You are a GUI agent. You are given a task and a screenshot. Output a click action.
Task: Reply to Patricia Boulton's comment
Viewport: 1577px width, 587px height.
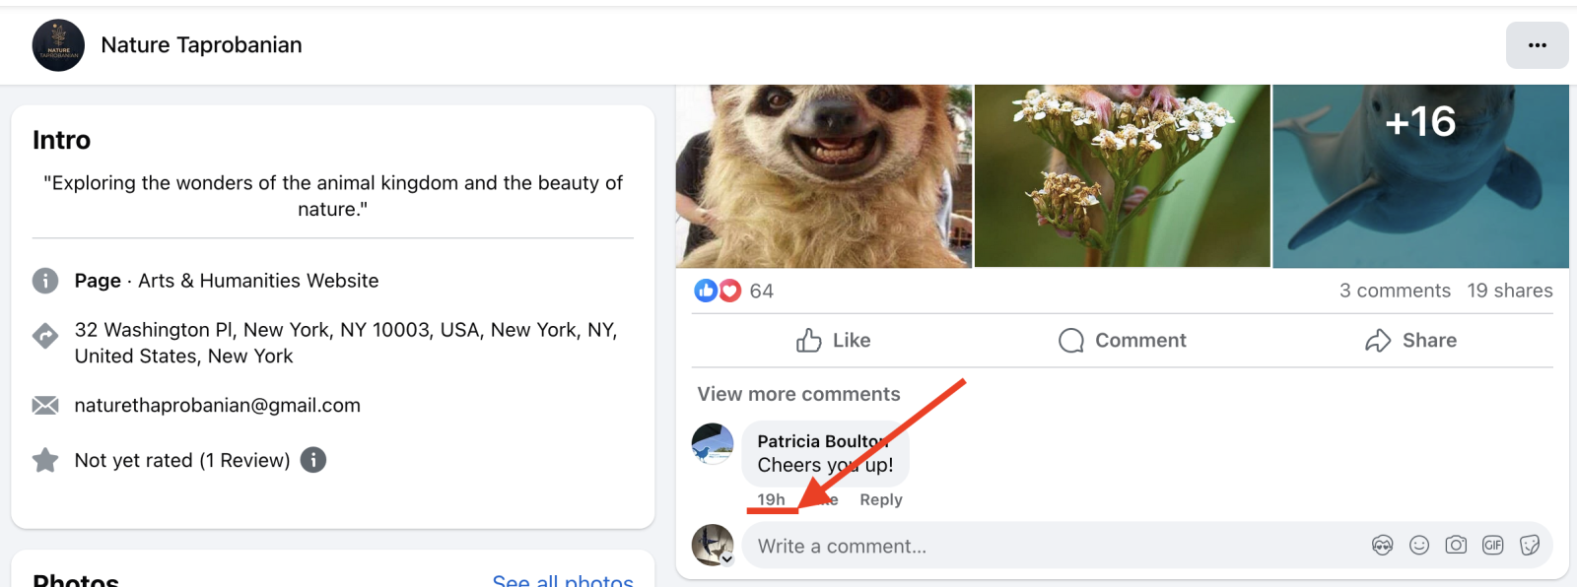(x=880, y=499)
